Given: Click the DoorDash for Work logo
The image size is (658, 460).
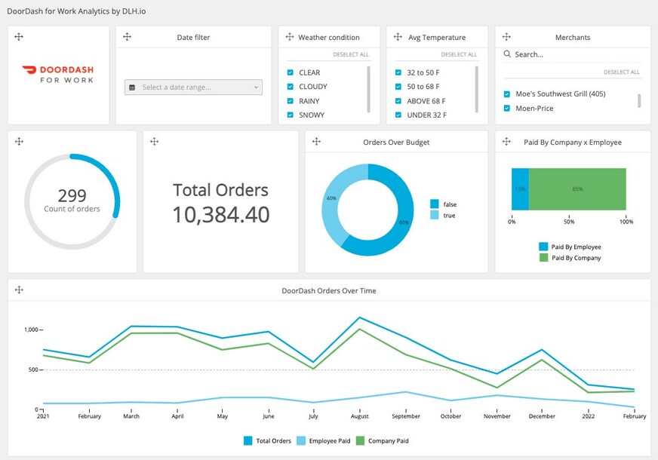Looking at the screenshot, I should pos(58,74).
